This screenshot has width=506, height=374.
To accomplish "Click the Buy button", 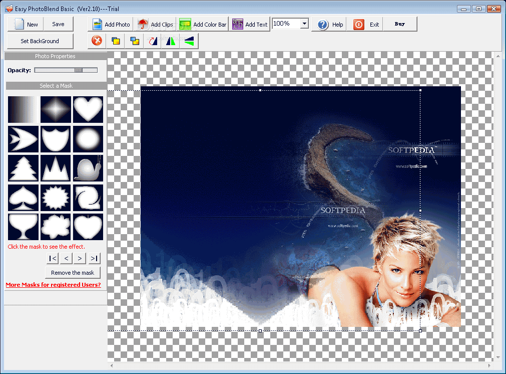I will 400,24.
